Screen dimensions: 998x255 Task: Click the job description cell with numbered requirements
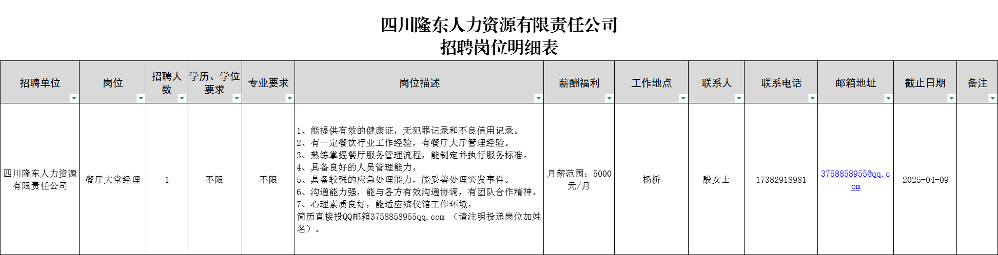pyautogui.click(x=419, y=180)
